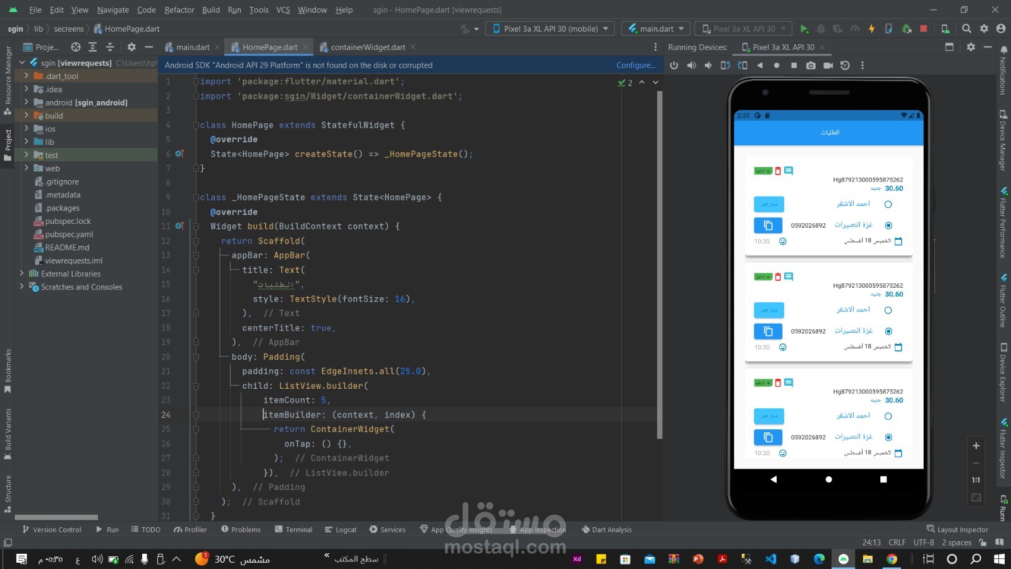Open Visual Studio Code from taskbar
The width and height of the screenshot is (1011, 569).
[x=770, y=559]
